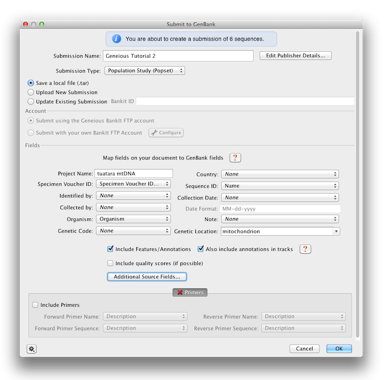Screen dimensions: 384x380
Task: Open Additional Source Fields dialog
Action: 146,276
